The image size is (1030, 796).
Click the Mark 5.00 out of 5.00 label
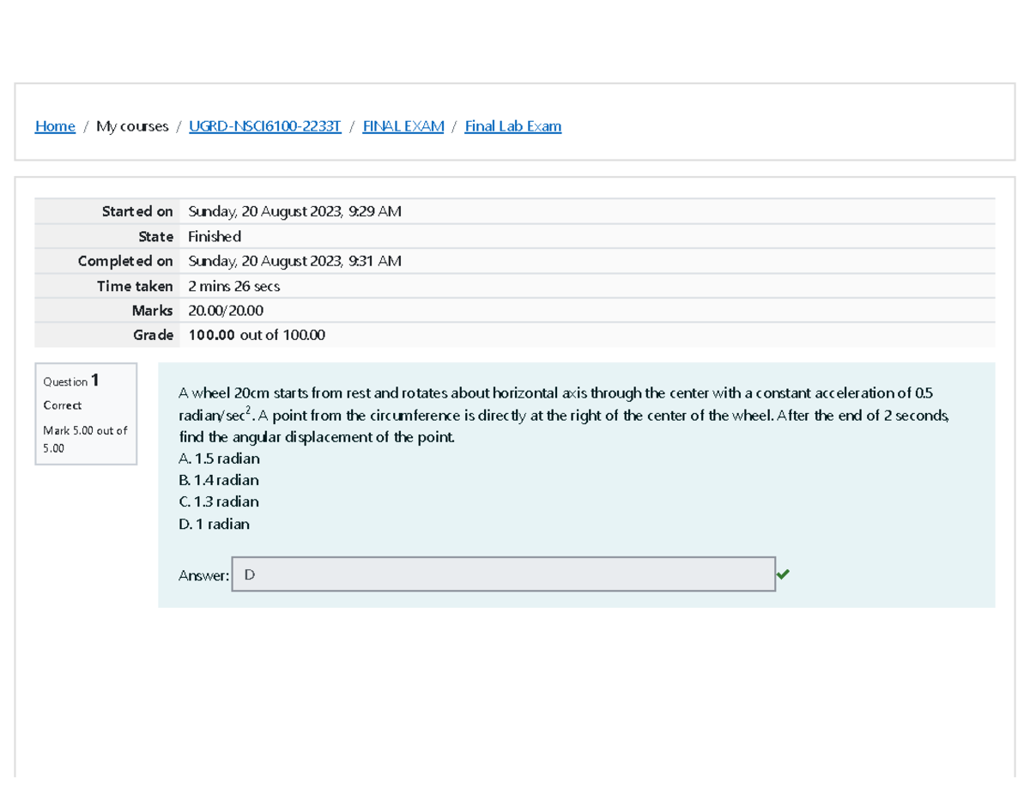click(x=86, y=439)
